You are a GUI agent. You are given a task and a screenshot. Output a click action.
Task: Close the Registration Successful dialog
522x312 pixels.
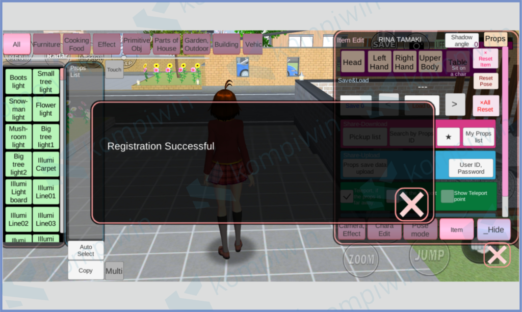click(411, 204)
